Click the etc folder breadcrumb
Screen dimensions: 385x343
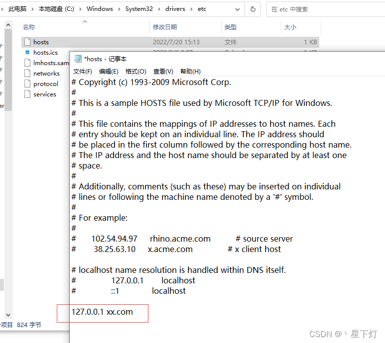tap(202, 9)
